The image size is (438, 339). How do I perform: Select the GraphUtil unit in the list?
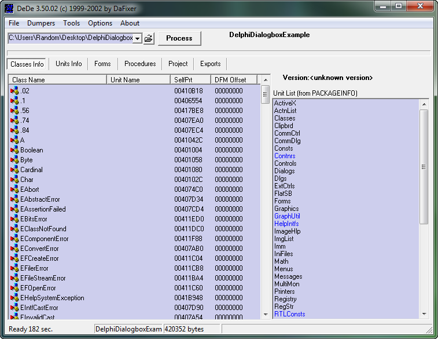[287, 216]
